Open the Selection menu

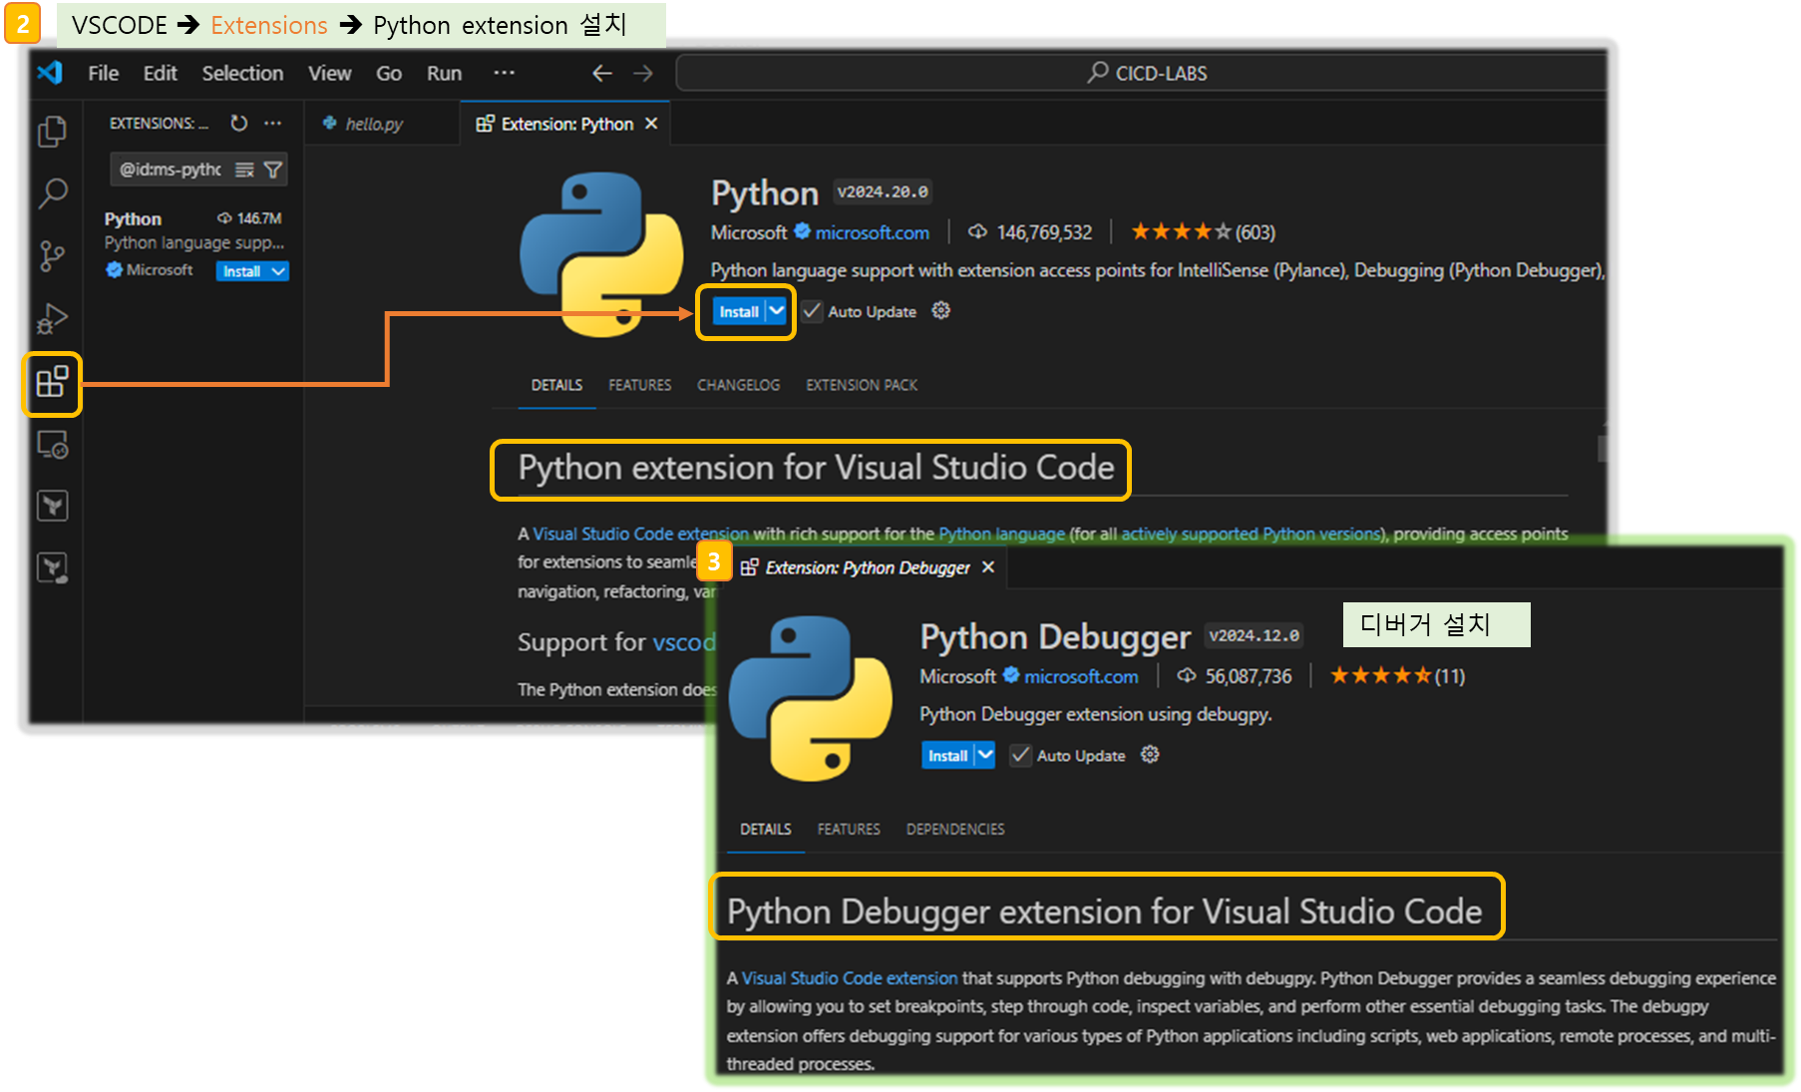pyautogui.click(x=242, y=73)
